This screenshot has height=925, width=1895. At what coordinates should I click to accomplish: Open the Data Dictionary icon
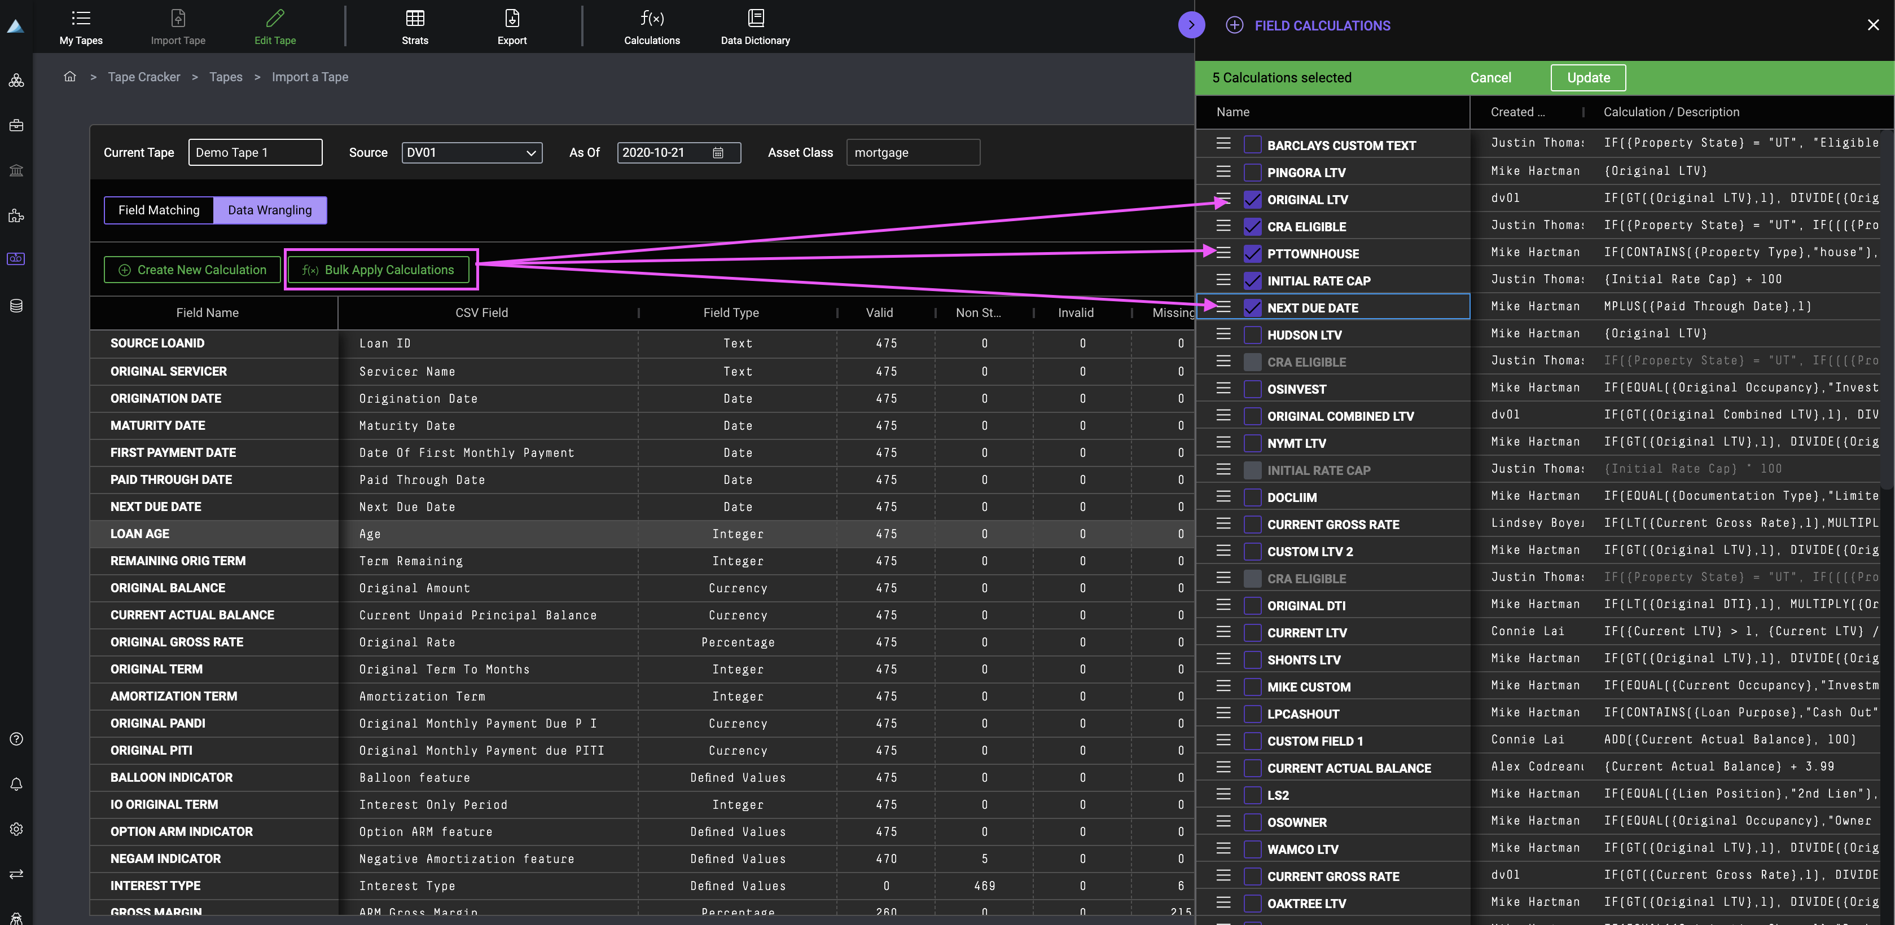click(756, 19)
